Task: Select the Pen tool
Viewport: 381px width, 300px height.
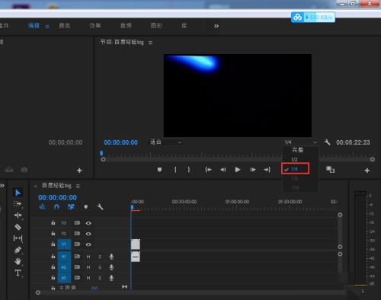Action: pos(18,250)
